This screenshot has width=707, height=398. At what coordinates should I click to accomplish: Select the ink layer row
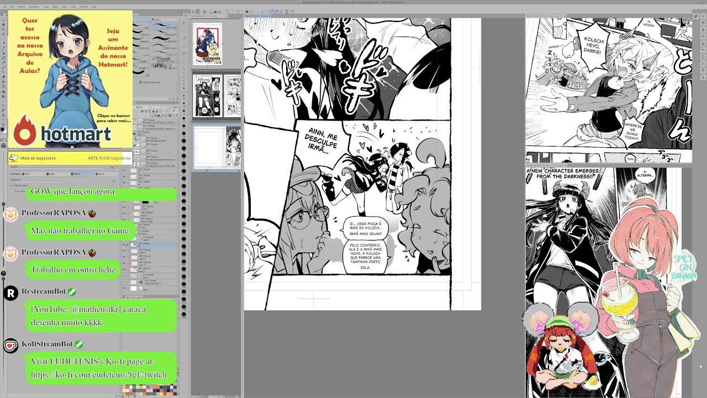pos(153,245)
